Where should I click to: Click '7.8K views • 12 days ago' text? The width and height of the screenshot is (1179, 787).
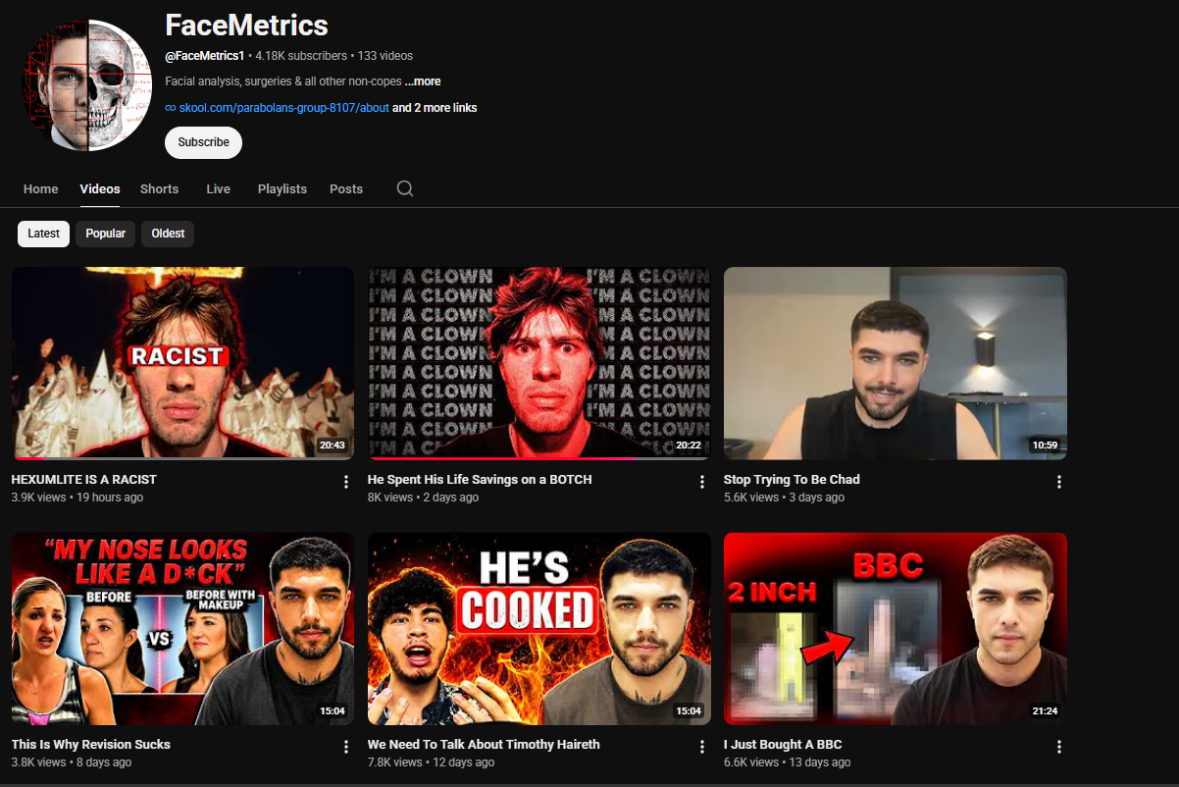click(x=432, y=762)
